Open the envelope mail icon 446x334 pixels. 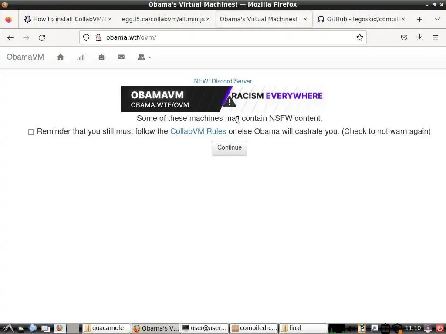tap(122, 57)
